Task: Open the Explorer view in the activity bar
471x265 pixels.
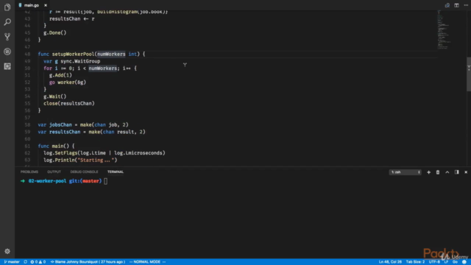Action: pos(7,7)
